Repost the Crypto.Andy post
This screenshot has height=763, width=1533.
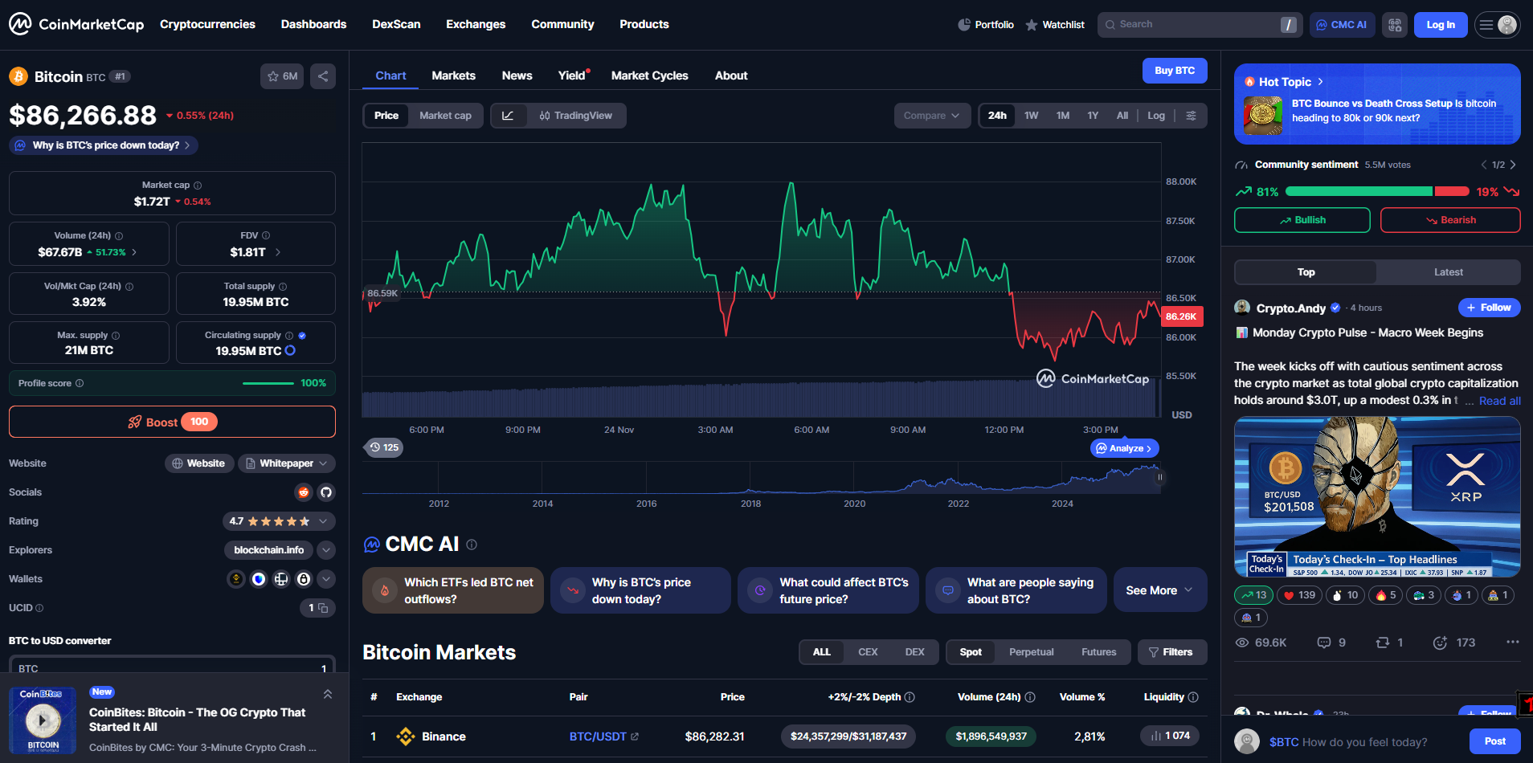click(x=1389, y=643)
